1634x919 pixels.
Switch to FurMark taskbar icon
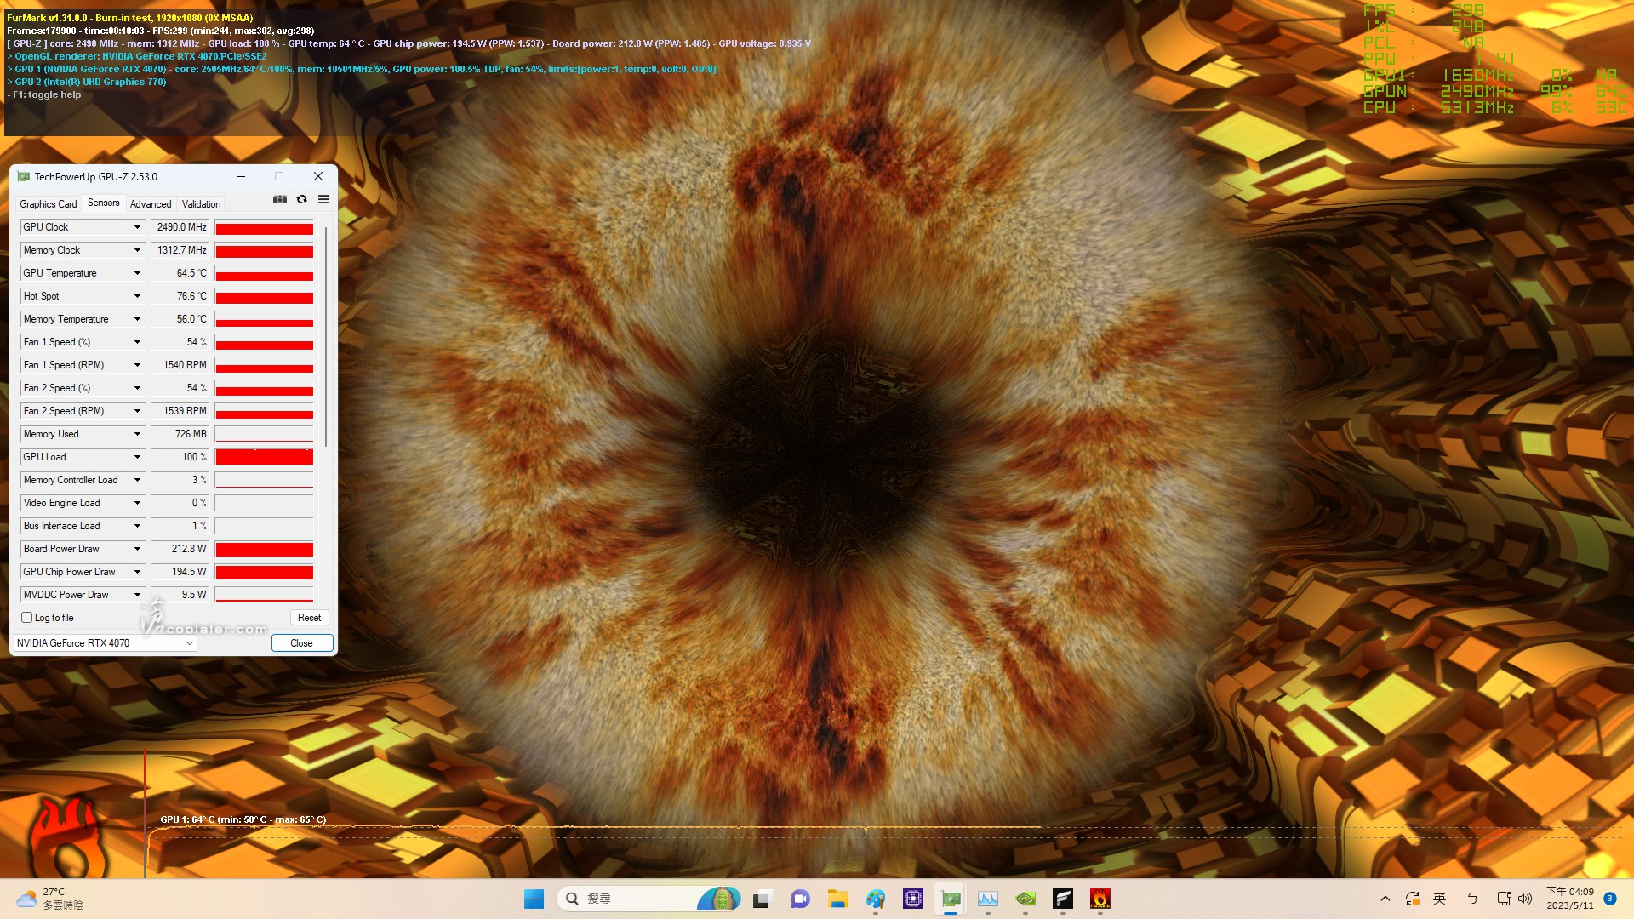pos(1100,899)
